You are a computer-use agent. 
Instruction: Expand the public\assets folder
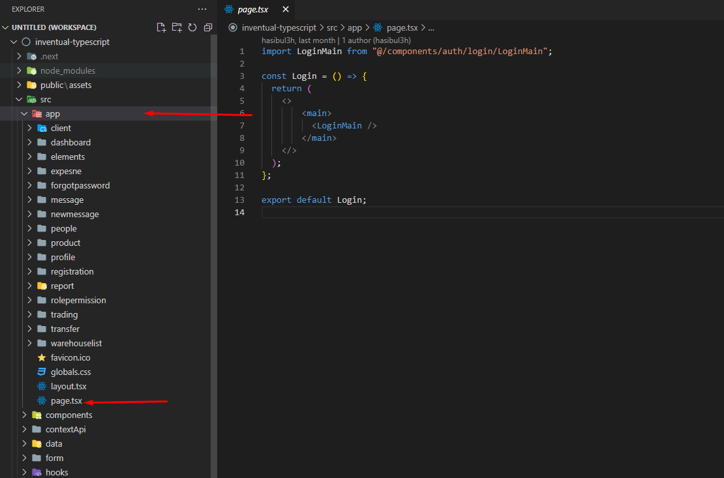[19, 85]
